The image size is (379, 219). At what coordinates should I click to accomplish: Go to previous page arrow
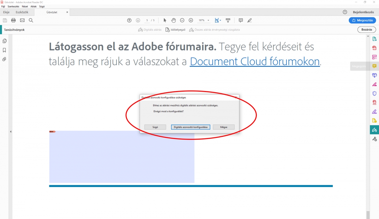click(129, 20)
